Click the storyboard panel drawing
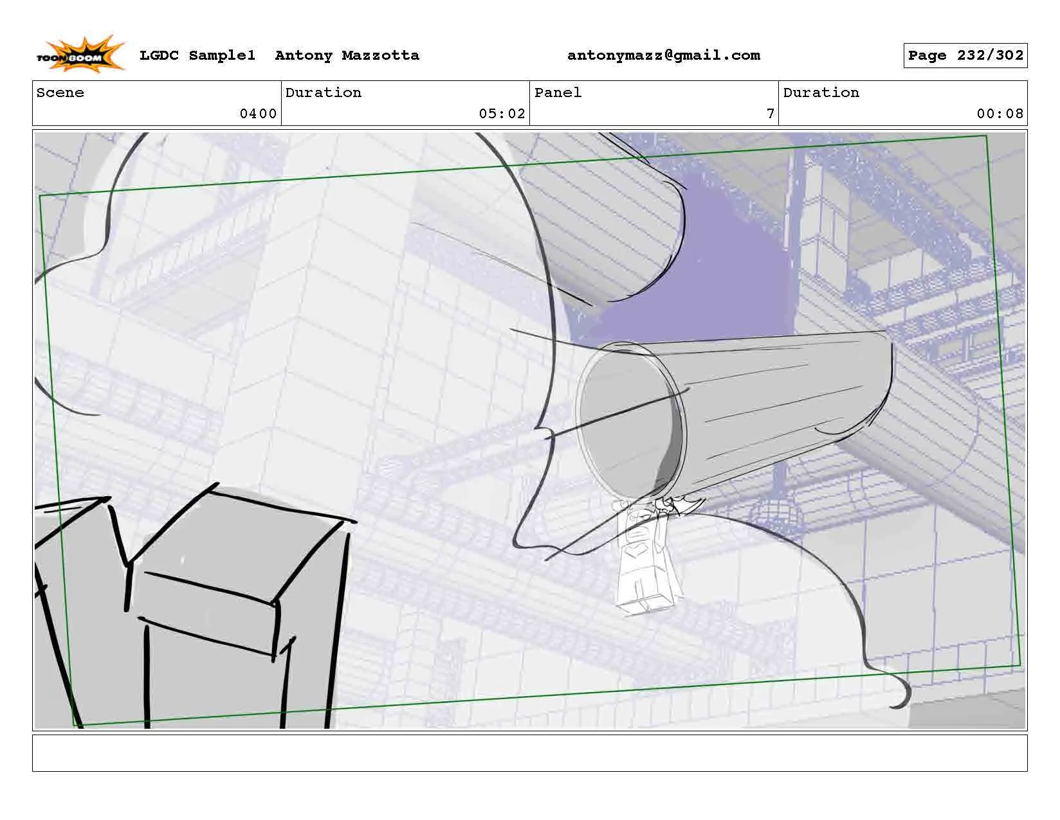Viewport: 1060px width, 820px height. click(530, 430)
